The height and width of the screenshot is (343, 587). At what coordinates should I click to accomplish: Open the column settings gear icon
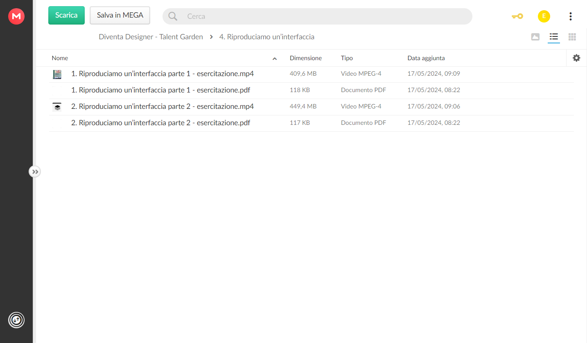(576, 58)
